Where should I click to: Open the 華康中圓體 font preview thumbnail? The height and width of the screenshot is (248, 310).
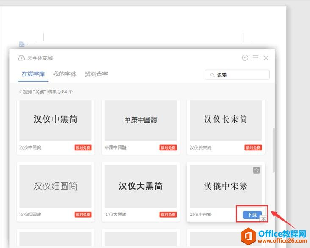point(141,120)
